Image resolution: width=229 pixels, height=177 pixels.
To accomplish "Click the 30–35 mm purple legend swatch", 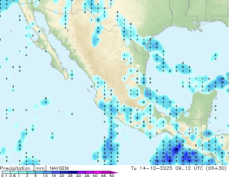I will coord(81,172).
